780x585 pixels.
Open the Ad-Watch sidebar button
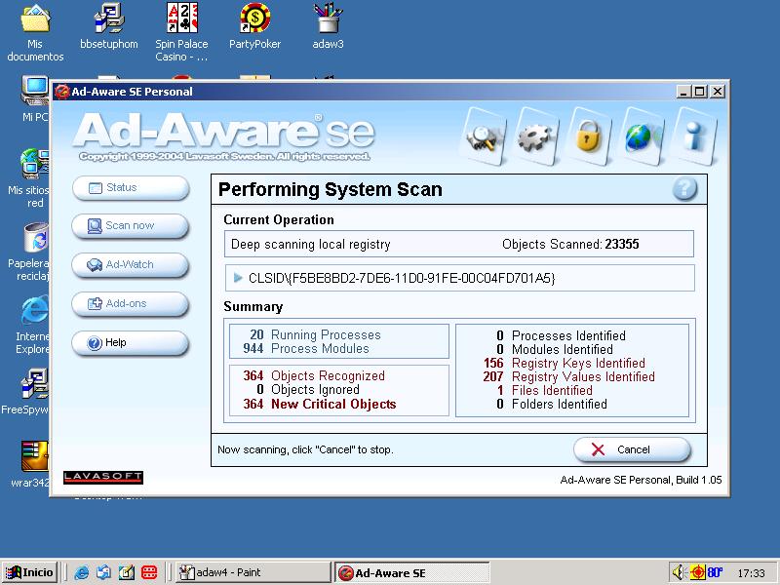tap(131, 264)
